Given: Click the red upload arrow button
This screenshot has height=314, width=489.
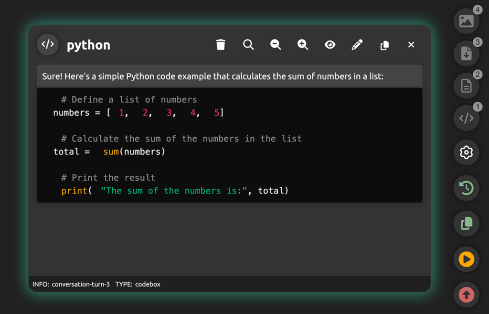Looking at the screenshot, I should click(466, 295).
